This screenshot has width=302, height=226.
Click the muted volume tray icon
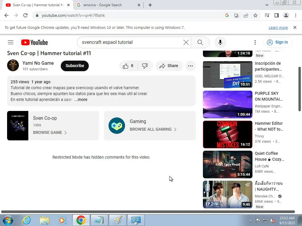point(272,220)
